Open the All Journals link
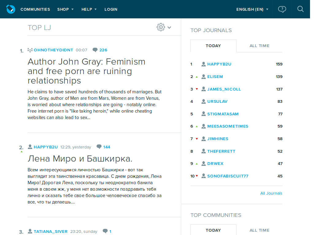 [271, 193]
